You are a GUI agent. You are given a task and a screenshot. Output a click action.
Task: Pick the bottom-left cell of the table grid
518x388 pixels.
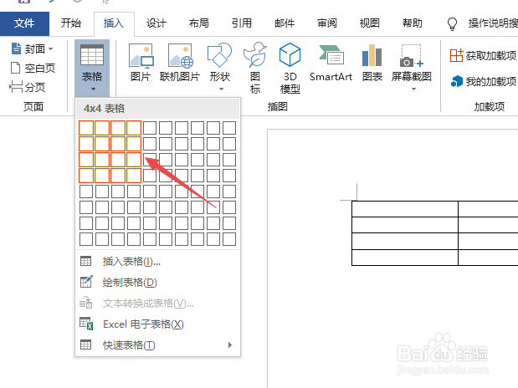86,239
